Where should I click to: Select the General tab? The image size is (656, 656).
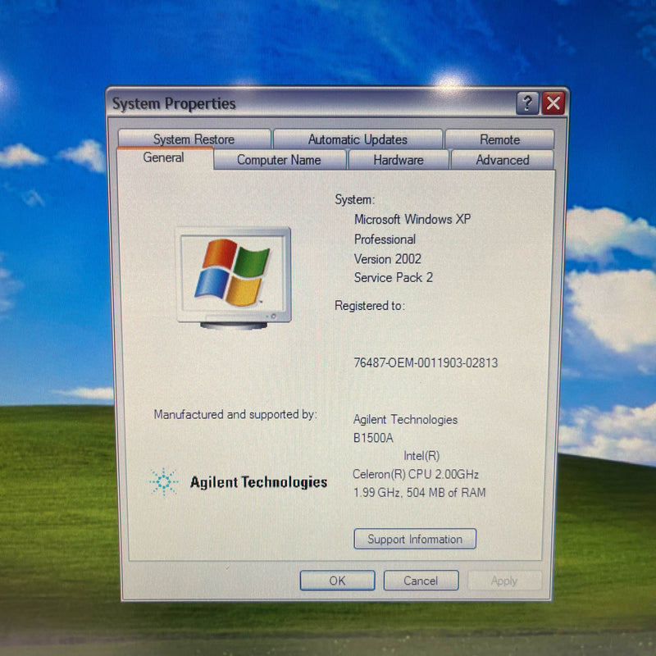(162, 158)
